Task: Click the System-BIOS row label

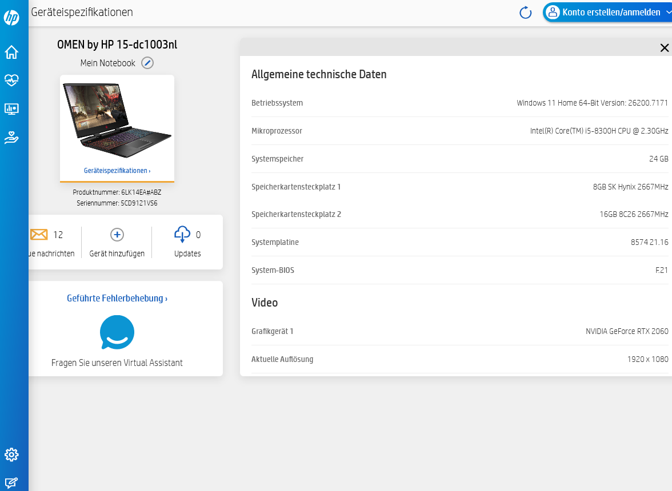Action: point(273,270)
